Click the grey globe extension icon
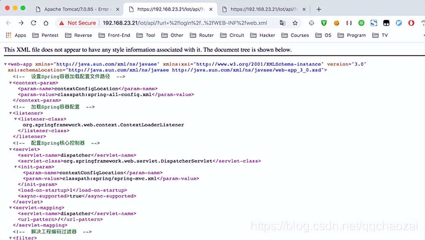This screenshot has width=425, height=240. (311, 23)
